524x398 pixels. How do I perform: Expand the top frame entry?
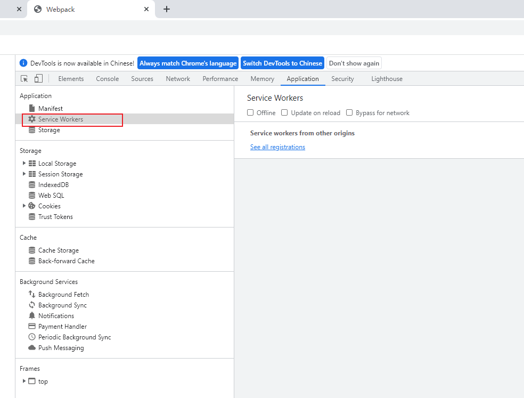pos(24,381)
